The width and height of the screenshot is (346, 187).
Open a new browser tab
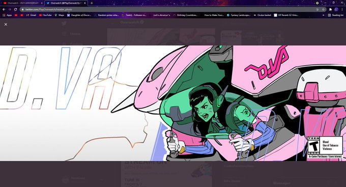92,3
